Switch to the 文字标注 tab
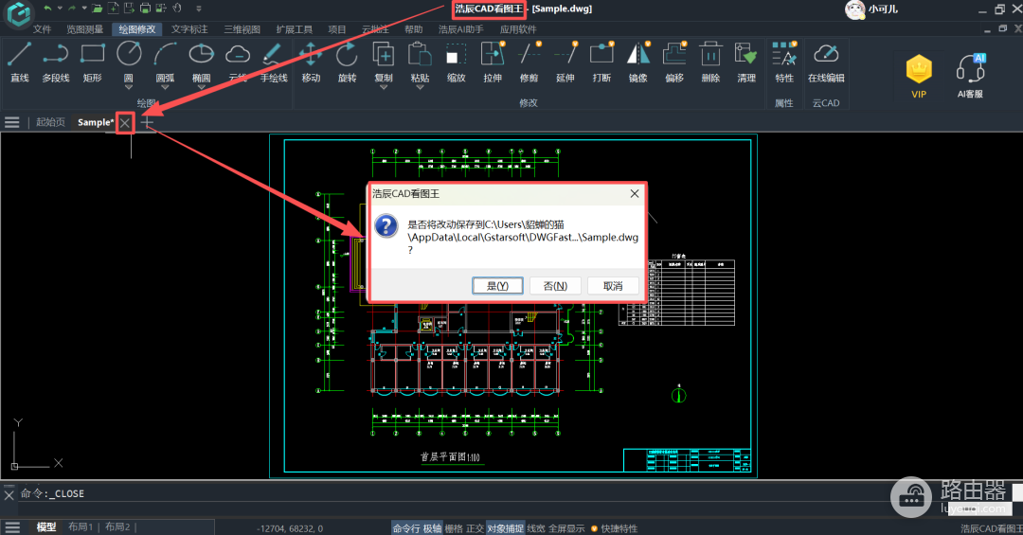Screen dimensions: 1023x535 189,29
